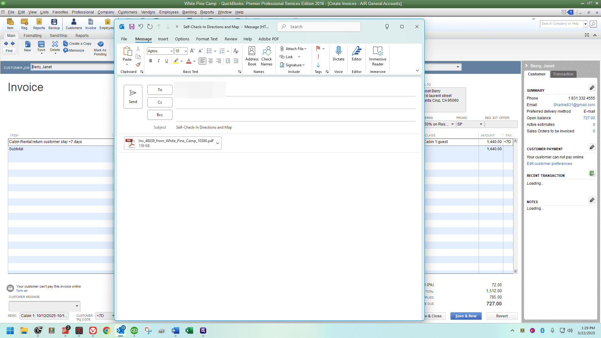Click the Check Names icon

(266, 56)
